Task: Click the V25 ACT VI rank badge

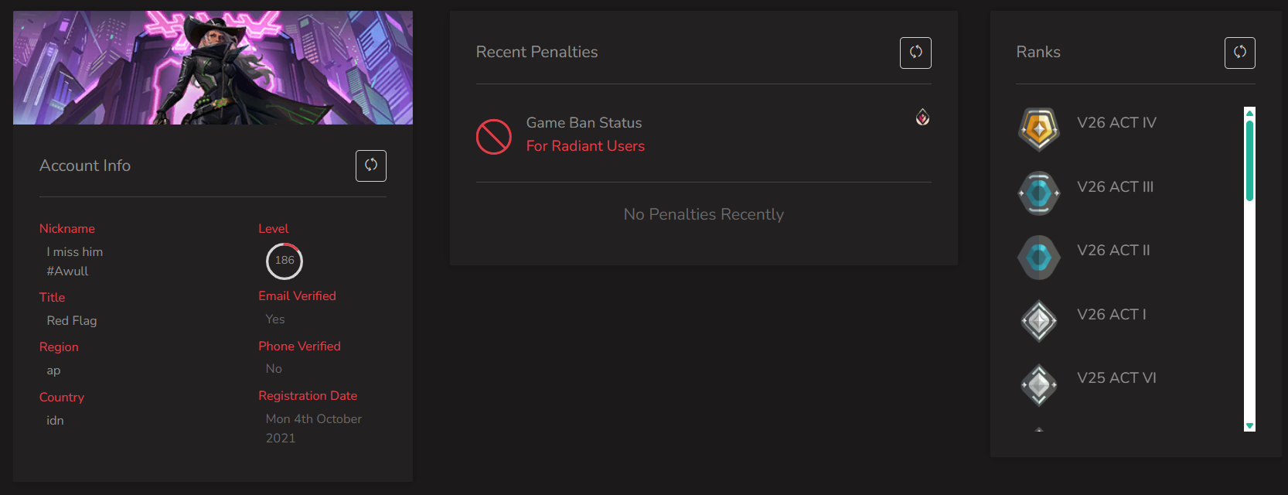Action: coord(1039,384)
